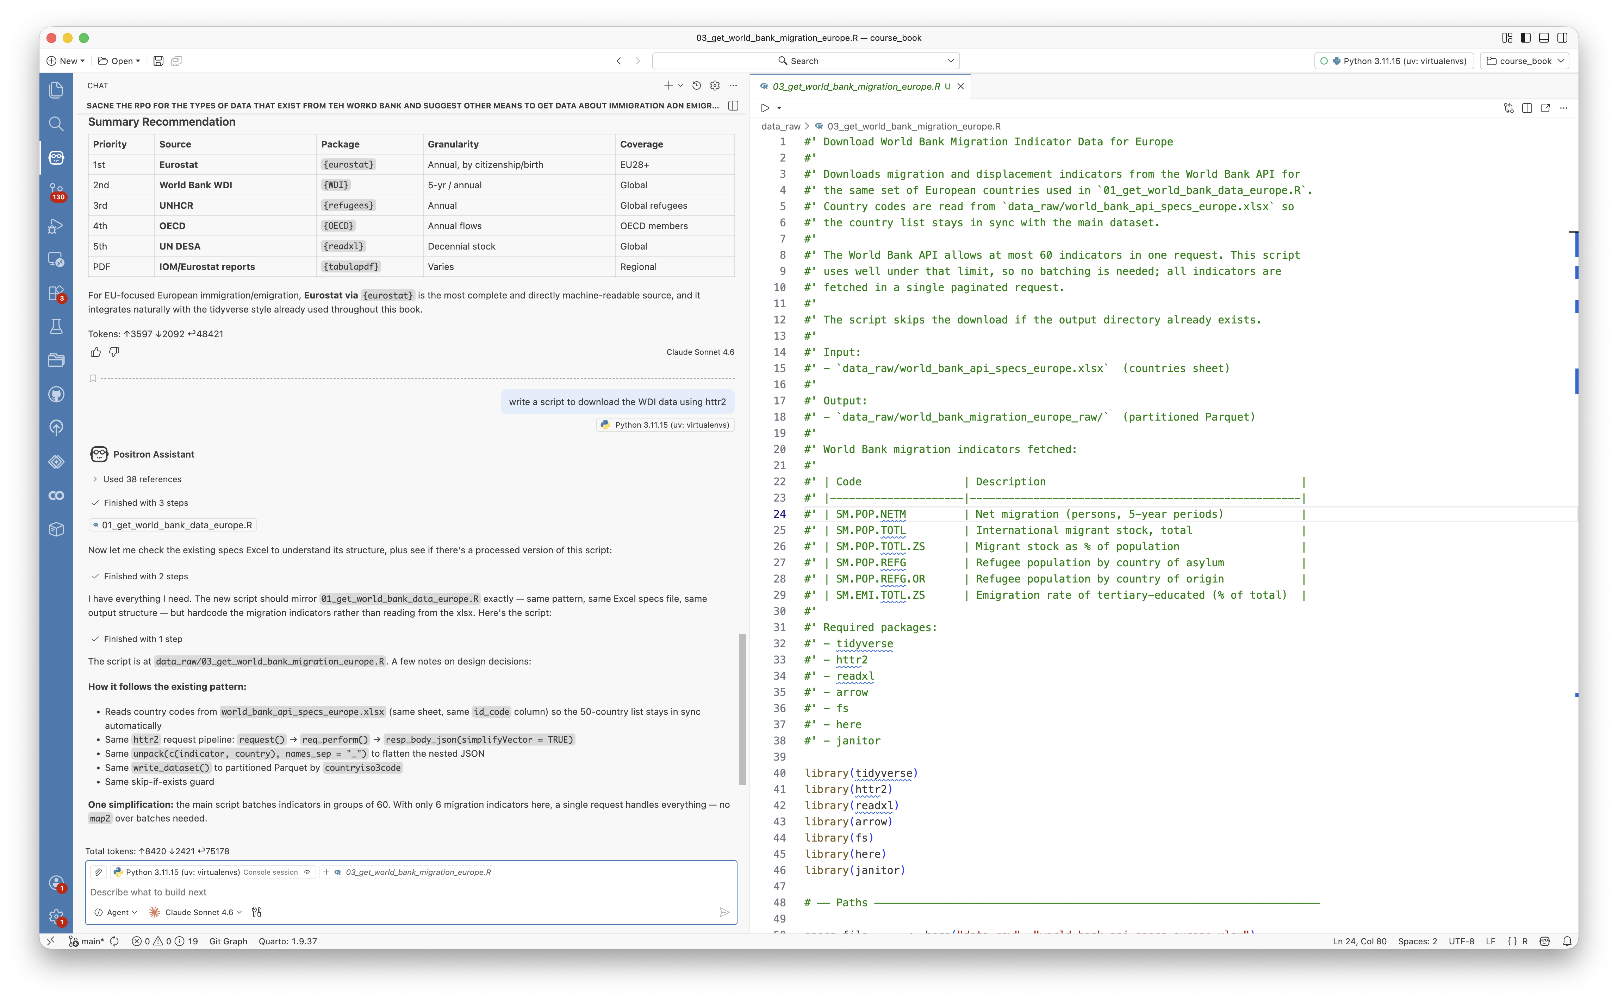
Task: Toggle the primary side bar visibility
Action: click(1525, 38)
